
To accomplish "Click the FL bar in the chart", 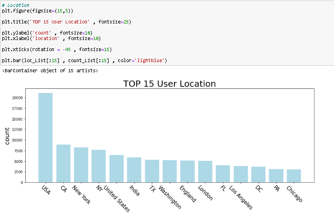I will 223,174.
